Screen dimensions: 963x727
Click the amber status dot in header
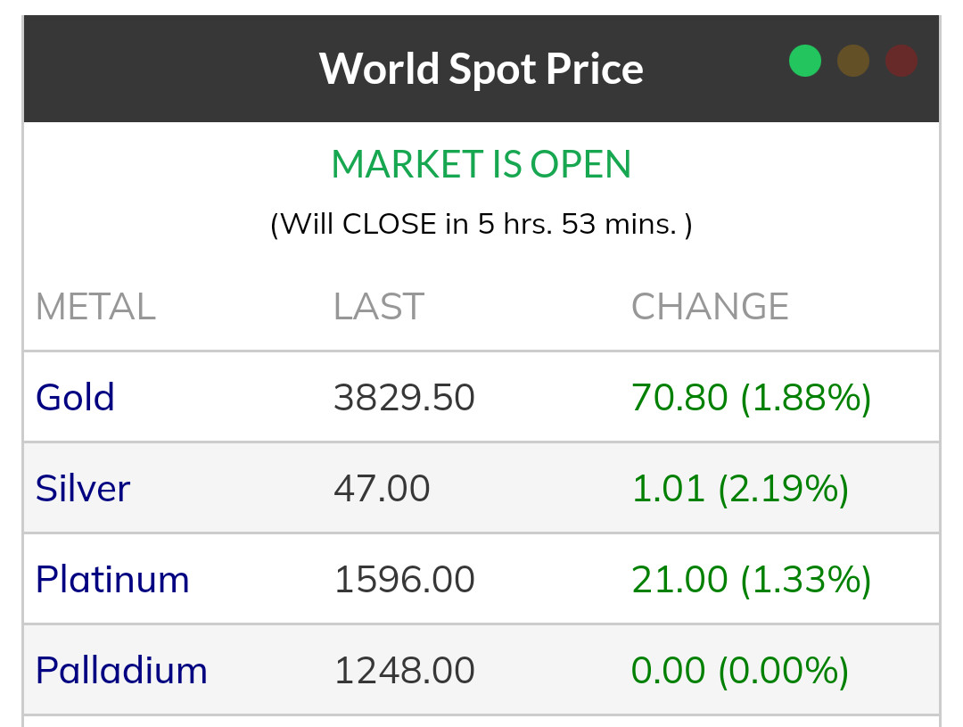coord(853,61)
